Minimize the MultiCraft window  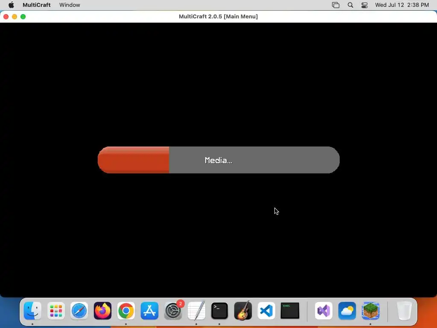coord(15,17)
